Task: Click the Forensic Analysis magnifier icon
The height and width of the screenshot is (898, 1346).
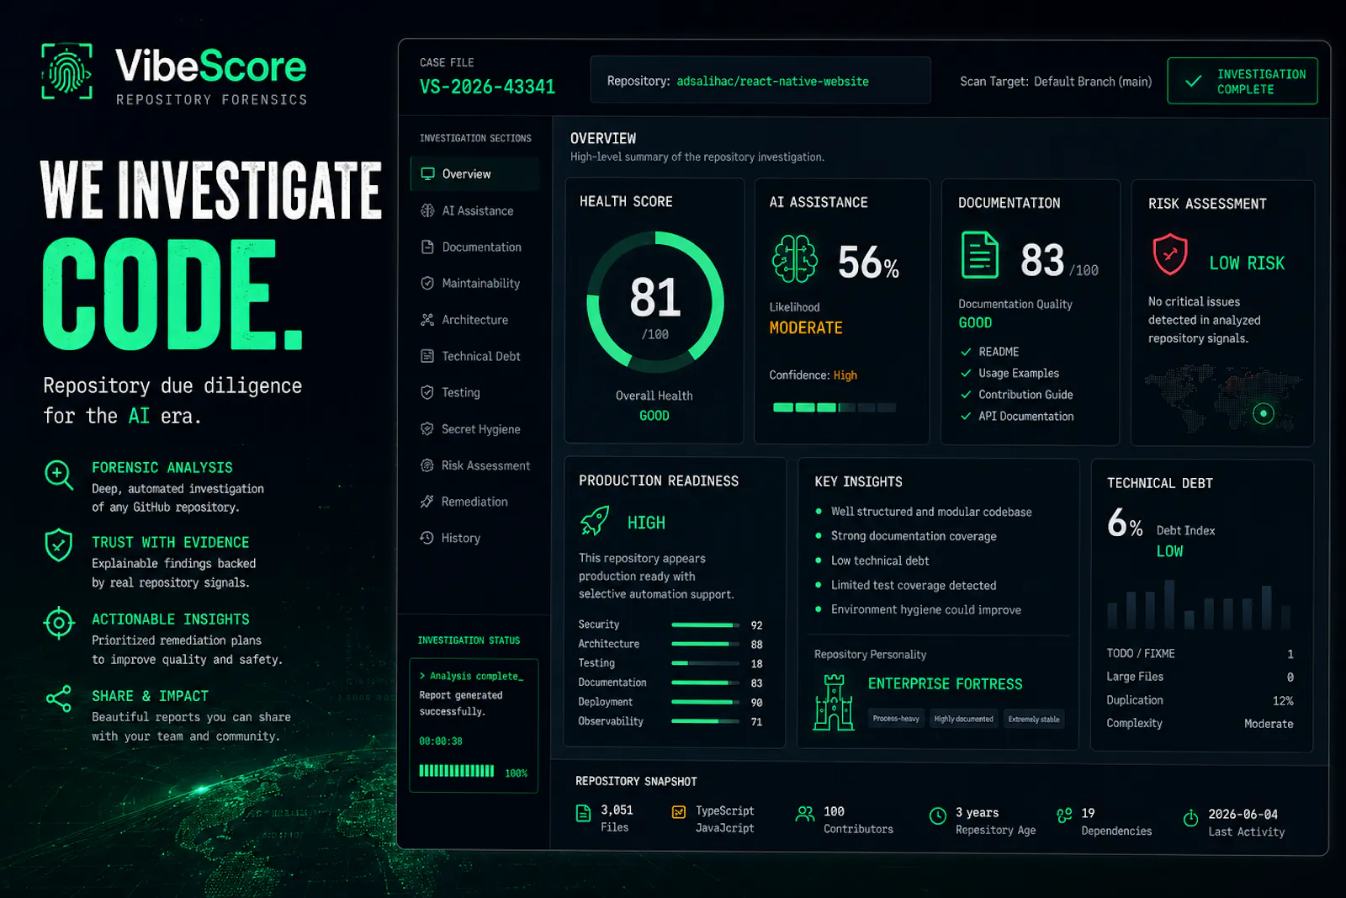Action: (59, 476)
